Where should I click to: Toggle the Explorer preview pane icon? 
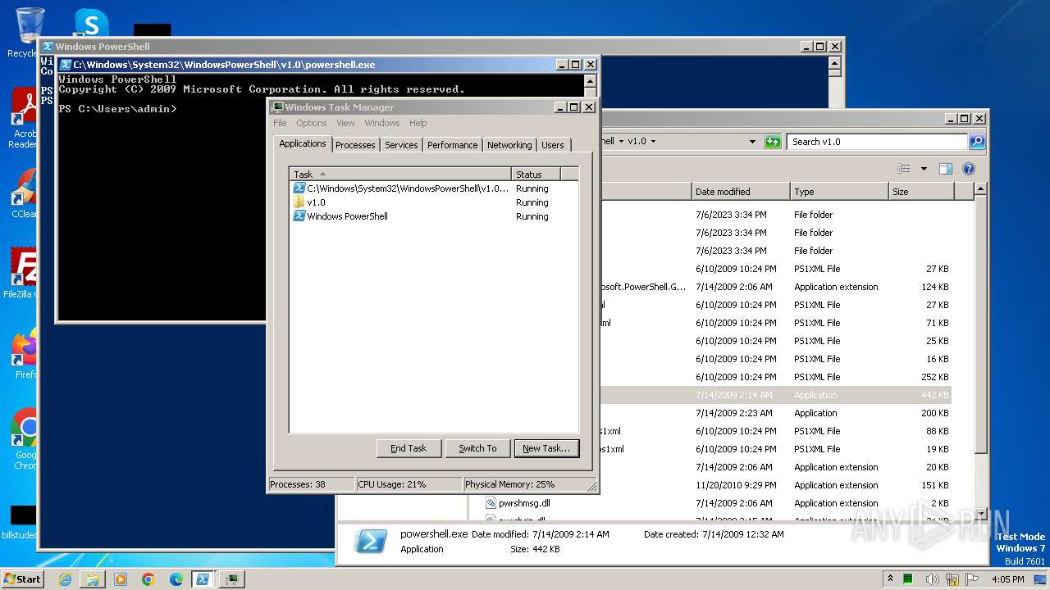click(945, 169)
